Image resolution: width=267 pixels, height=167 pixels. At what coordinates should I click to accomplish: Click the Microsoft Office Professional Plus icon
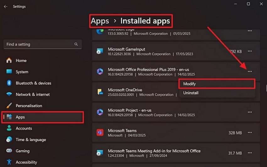100,71
